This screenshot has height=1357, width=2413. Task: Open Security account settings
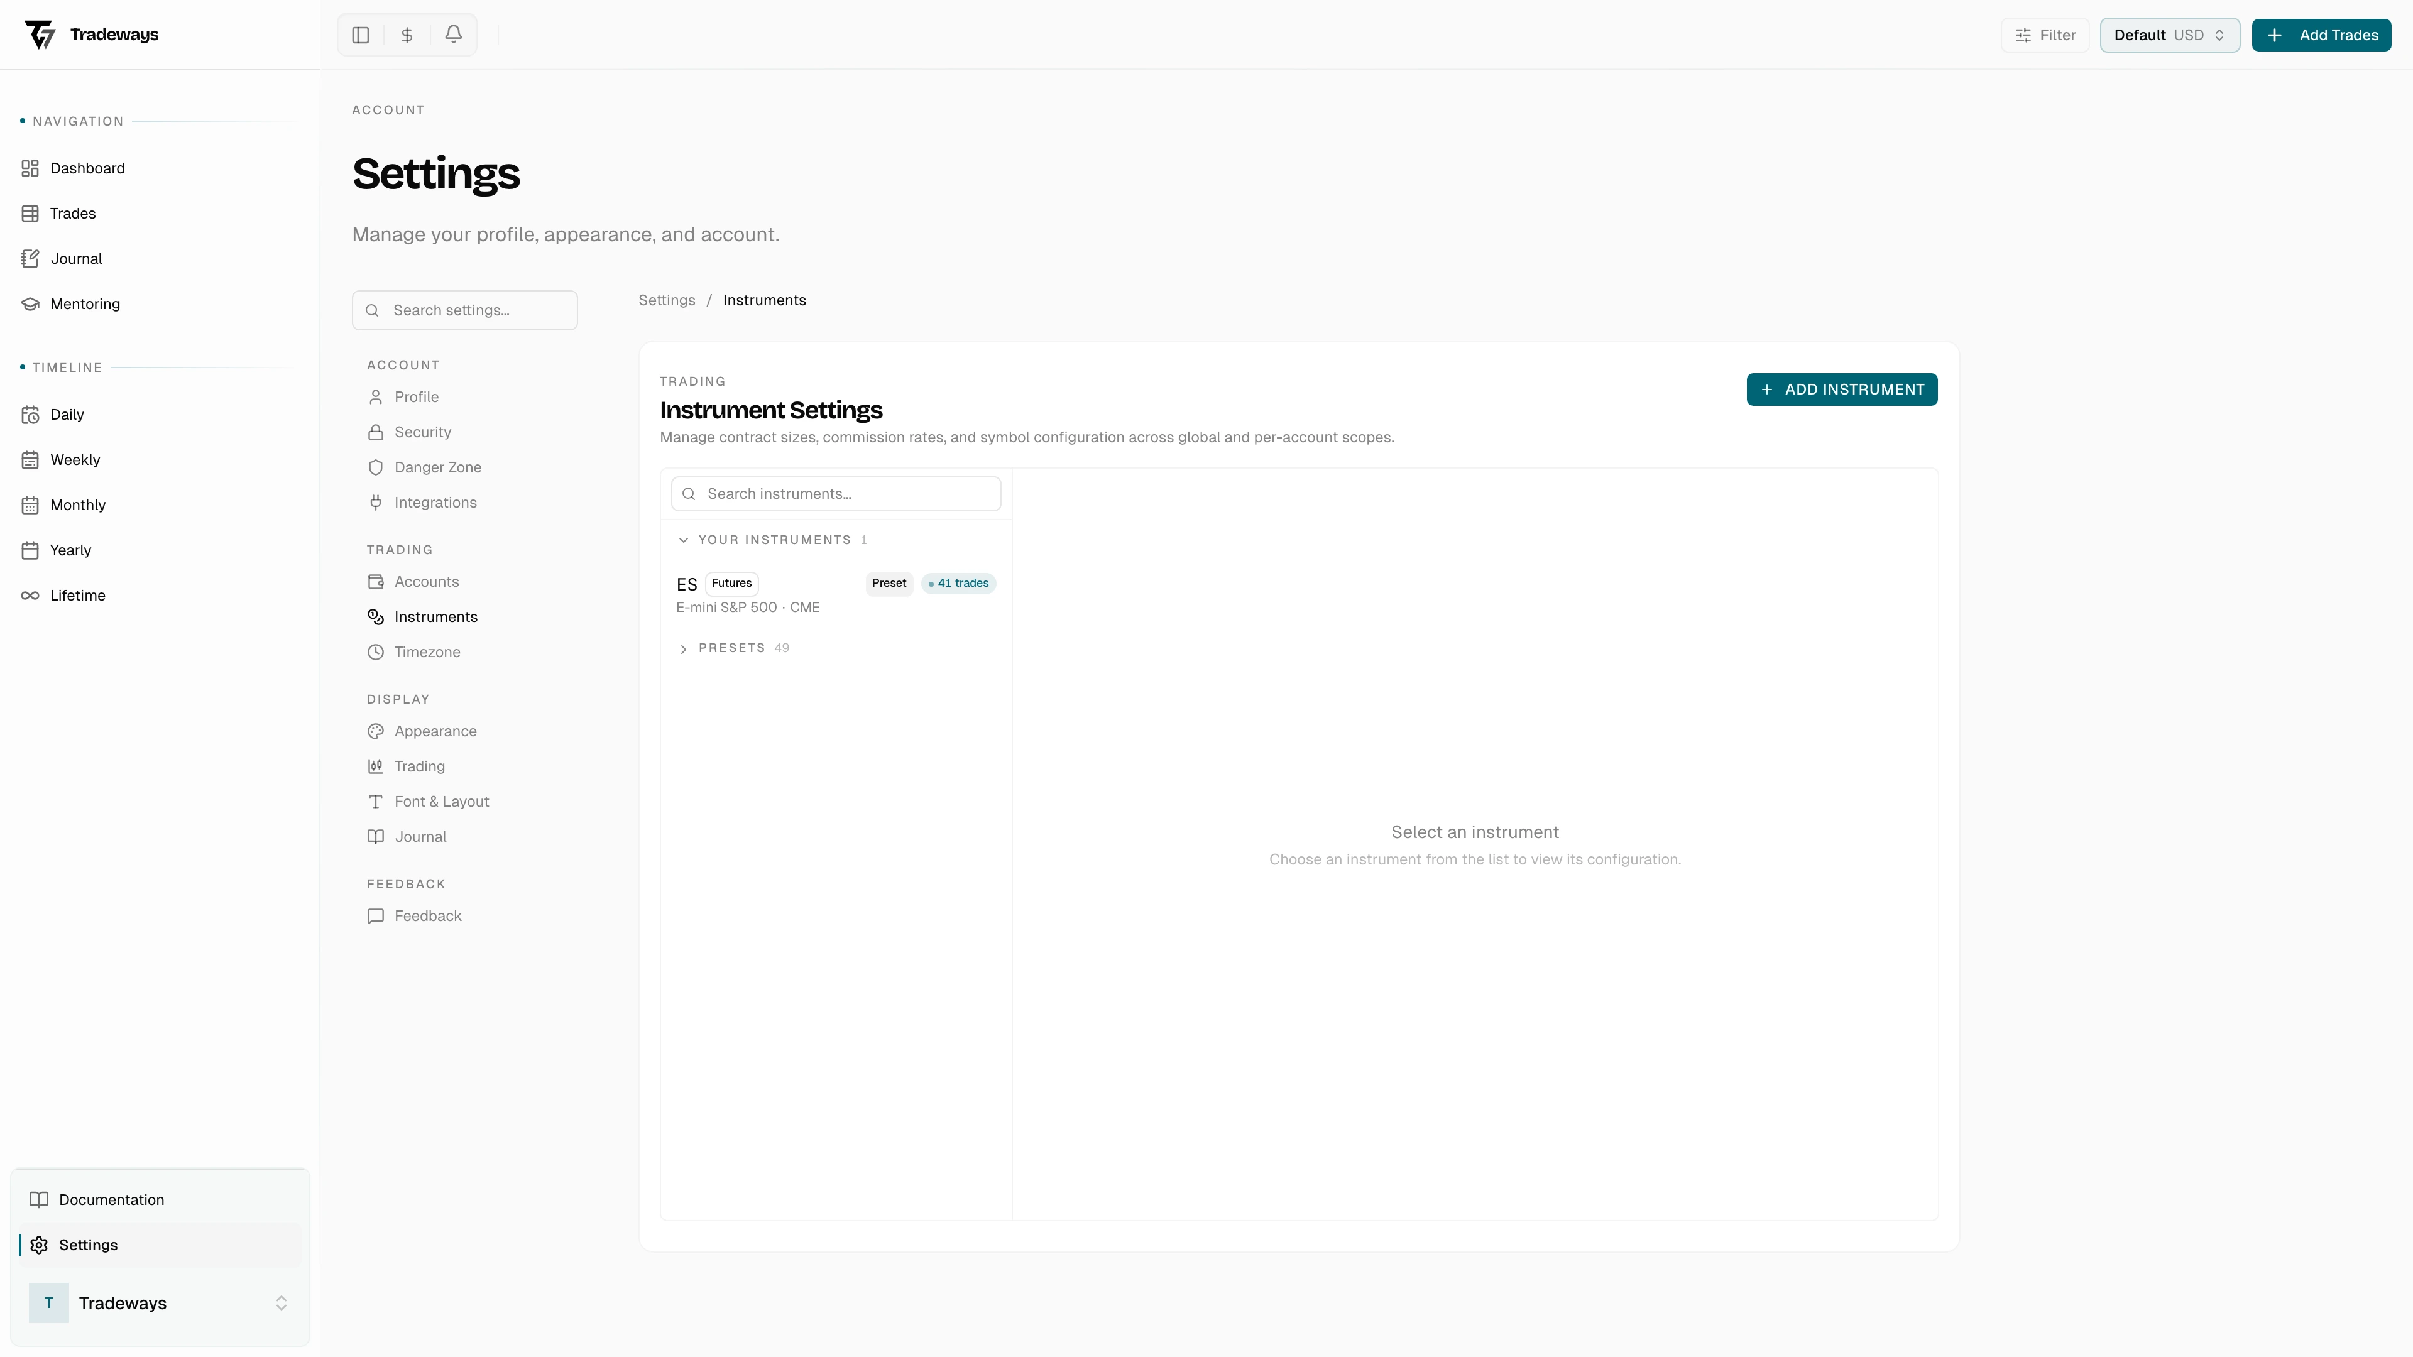422,432
